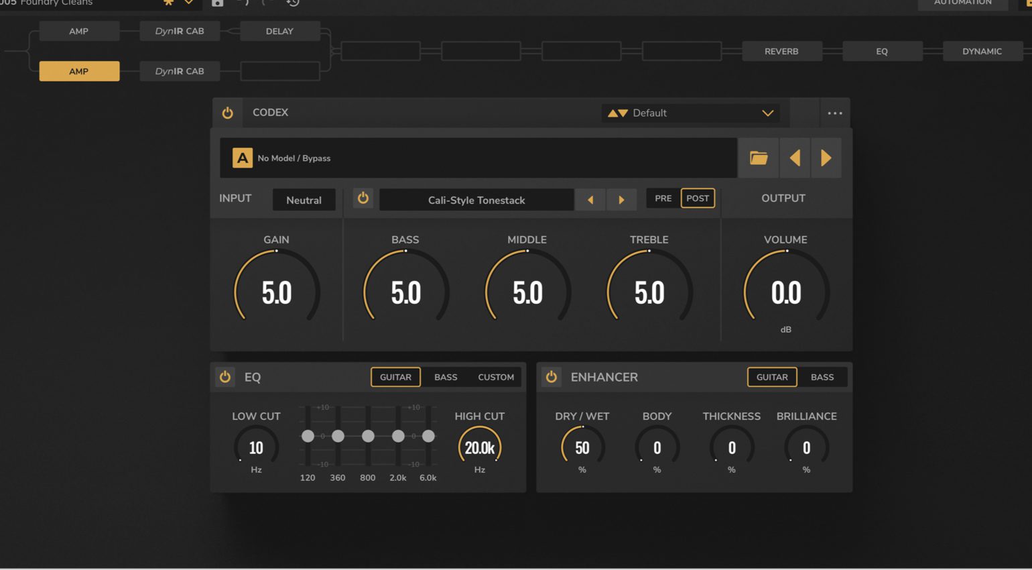Click the INPUT label
Image resolution: width=1032 pixels, height=570 pixels.
coord(235,198)
